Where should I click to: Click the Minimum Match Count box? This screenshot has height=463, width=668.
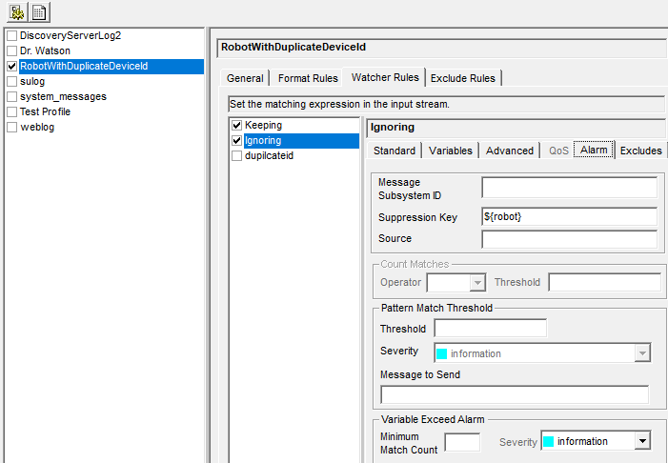tap(462, 442)
